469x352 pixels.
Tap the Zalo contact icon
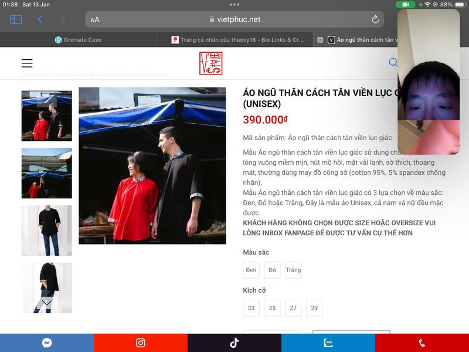[x=328, y=343]
